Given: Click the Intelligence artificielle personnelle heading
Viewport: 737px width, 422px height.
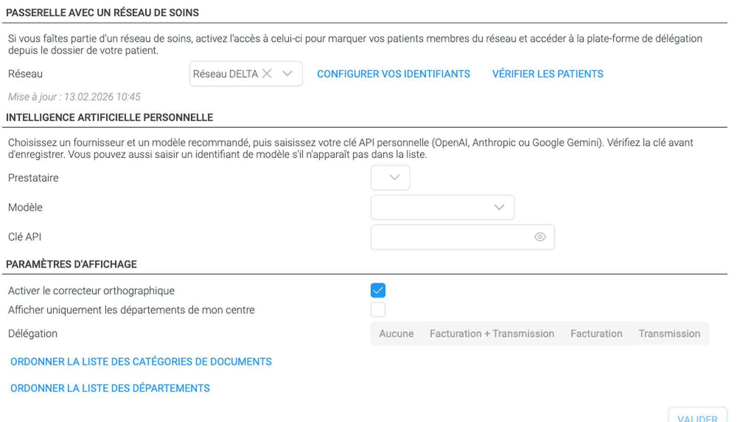Looking at the screenshot, I should click(x=110, y=117).
